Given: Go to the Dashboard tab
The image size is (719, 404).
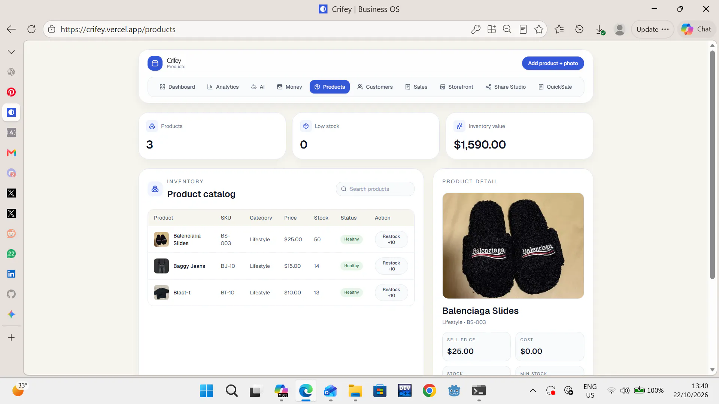Looking at the screenshot, I should (x=177, y=87).
